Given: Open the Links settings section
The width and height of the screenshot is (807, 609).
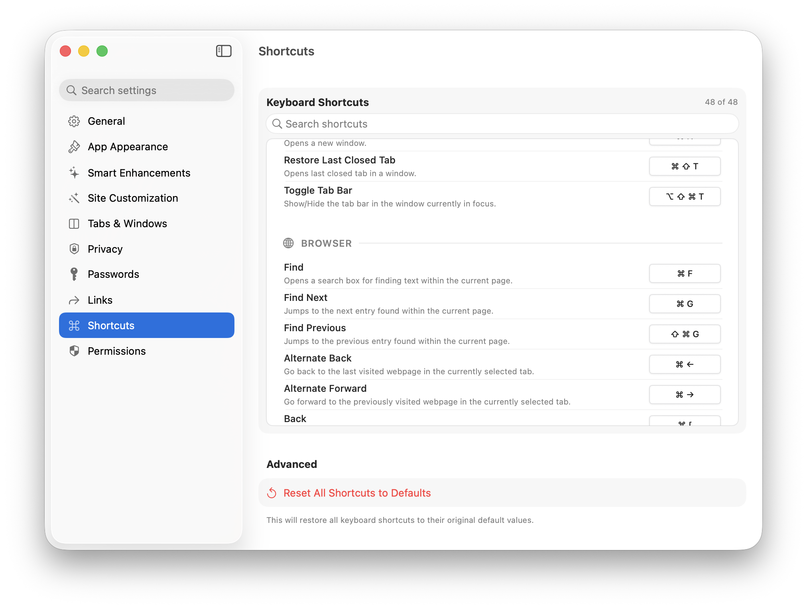Looking at the screenshot, I should (x=100, y=300).
